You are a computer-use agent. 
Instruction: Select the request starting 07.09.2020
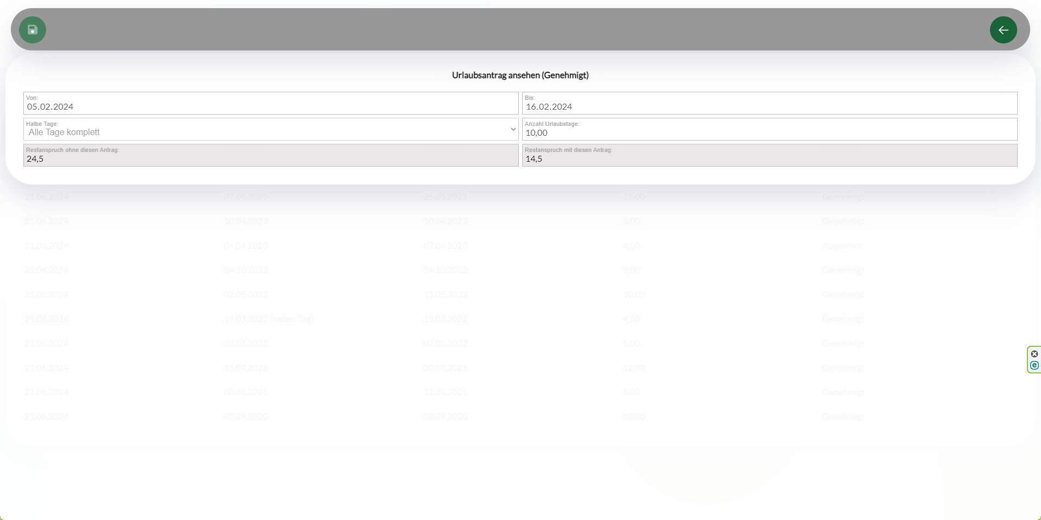tap(245, 417)
